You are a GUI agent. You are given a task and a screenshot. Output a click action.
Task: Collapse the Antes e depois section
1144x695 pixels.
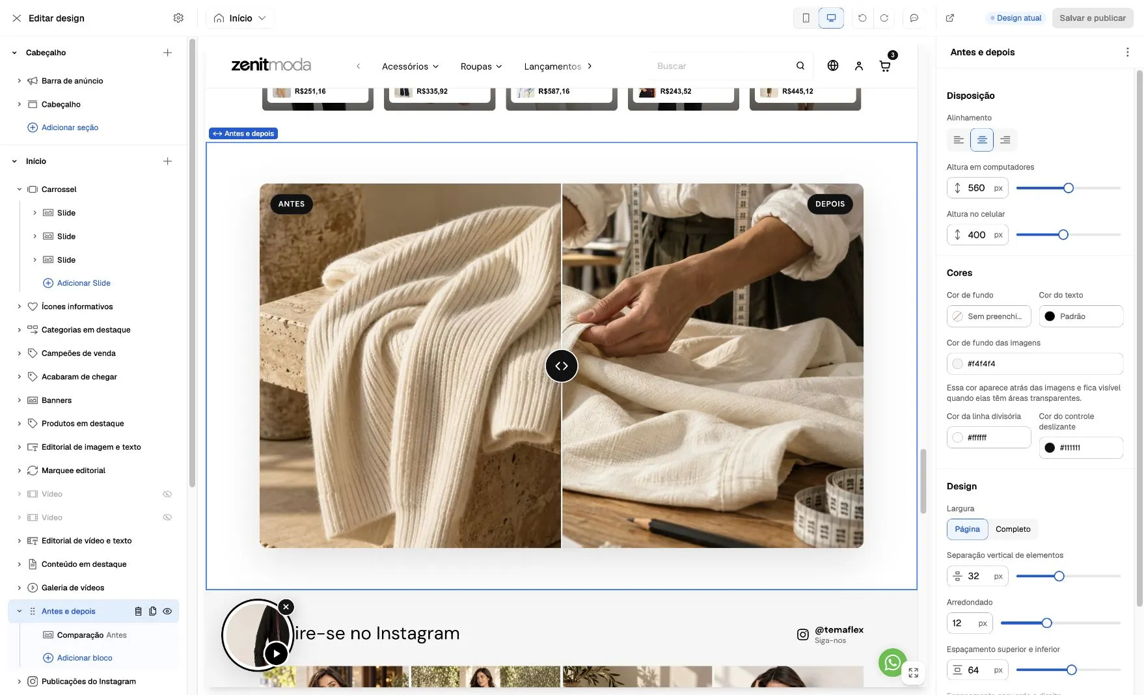19,611
